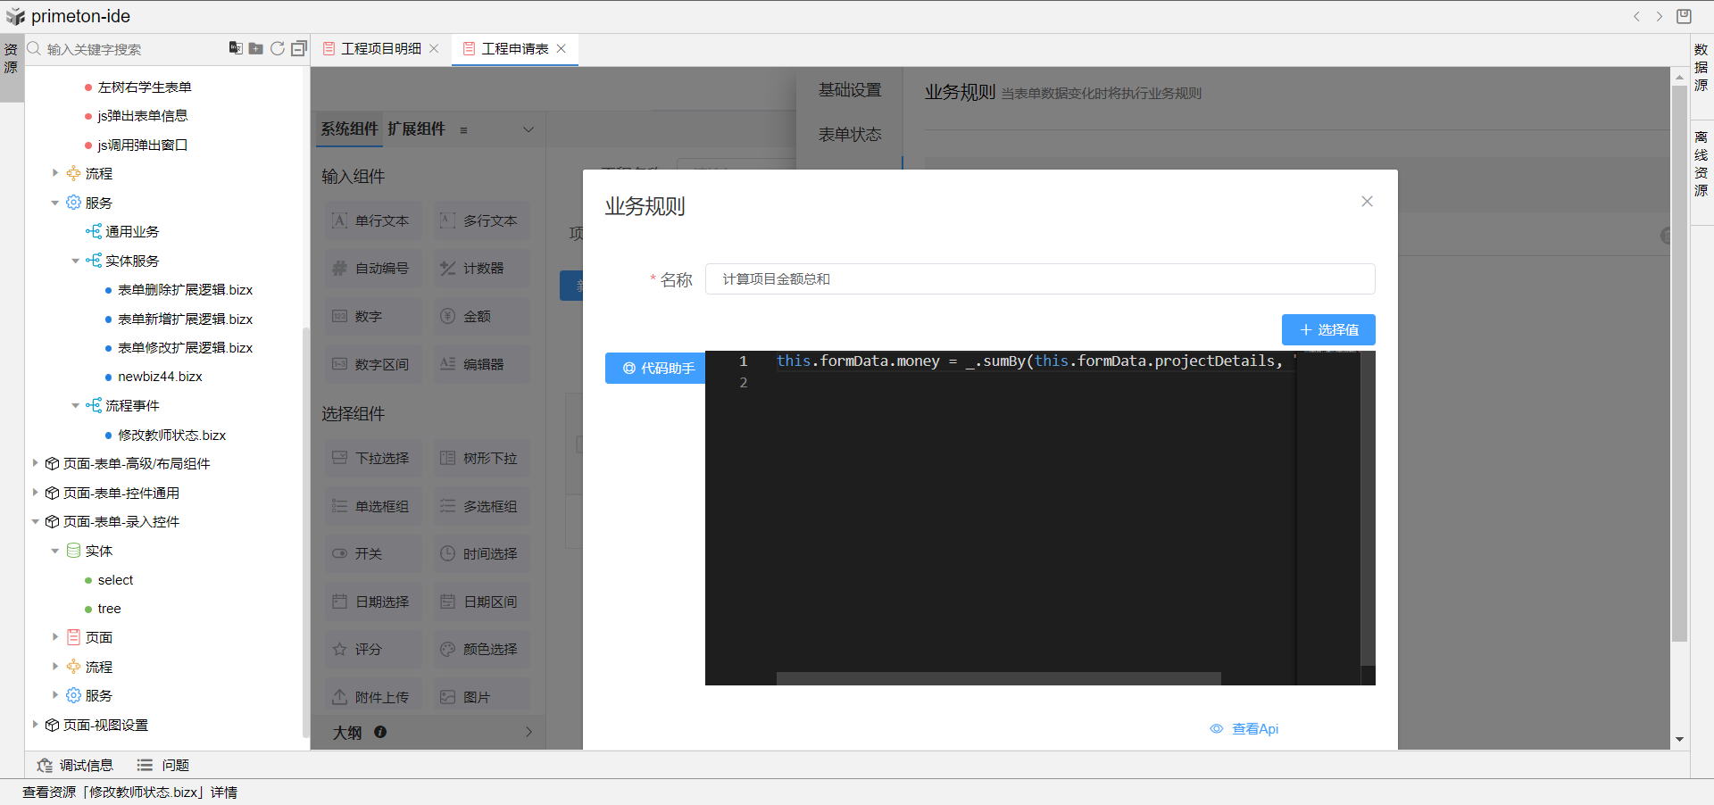
Task: Close the 业务规则 dialog with the X
Action: pos(1367,202)
